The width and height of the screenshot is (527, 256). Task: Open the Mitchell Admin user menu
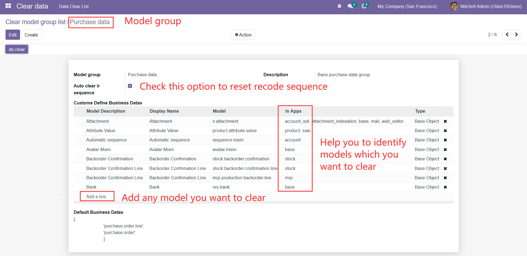486,6
